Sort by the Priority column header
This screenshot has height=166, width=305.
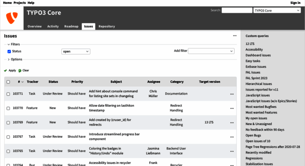point(77,82)
